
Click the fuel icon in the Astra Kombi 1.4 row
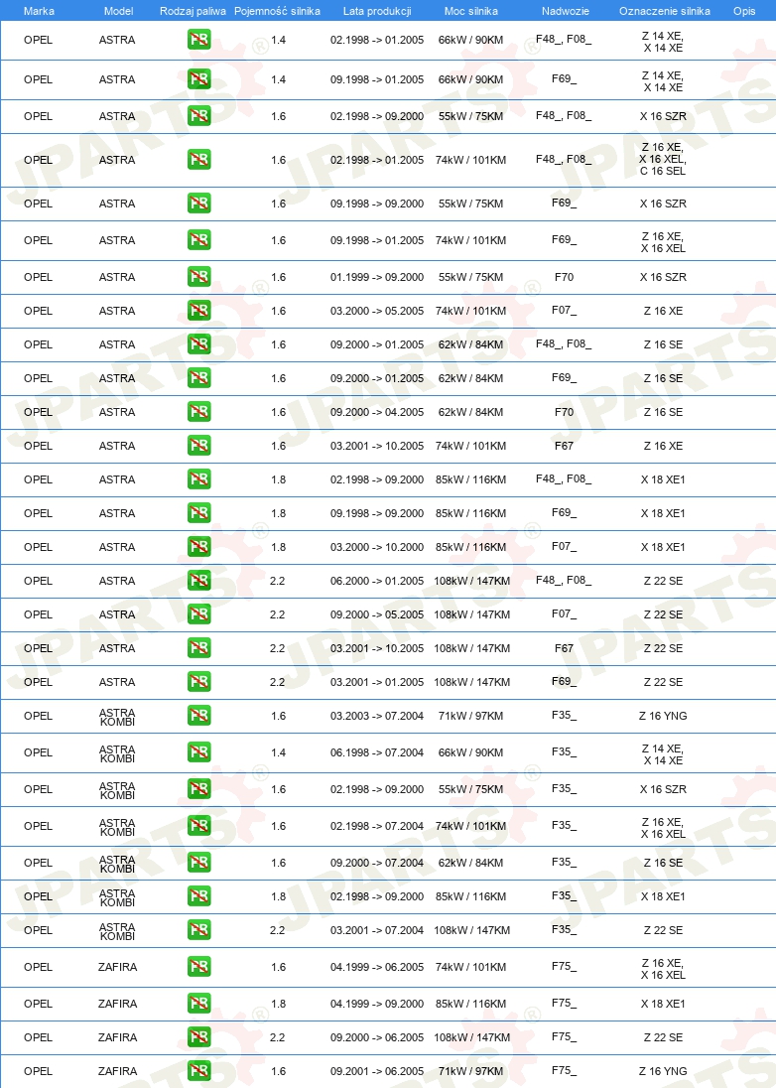[199, 752]
